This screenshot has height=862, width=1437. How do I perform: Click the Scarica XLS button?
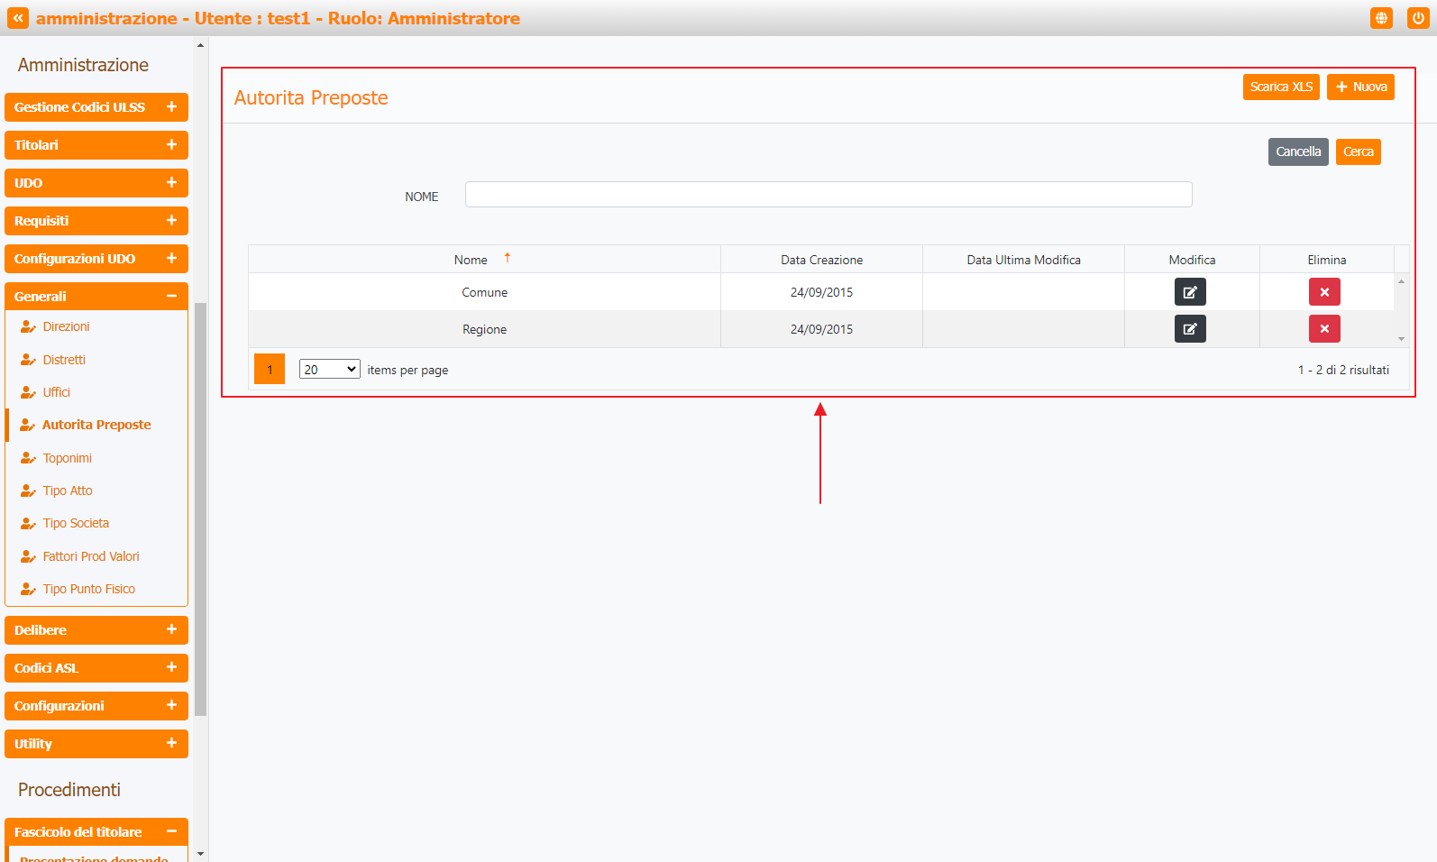[1281, 87]
